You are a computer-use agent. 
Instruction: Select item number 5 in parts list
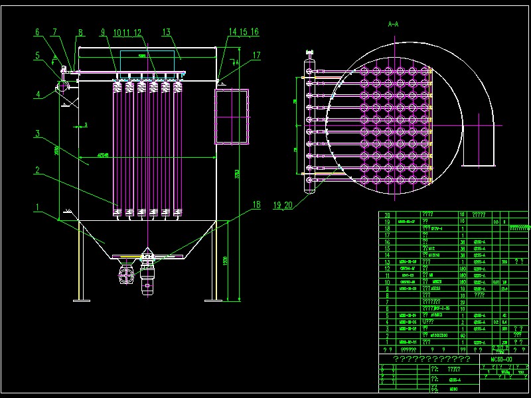point(388,316)
